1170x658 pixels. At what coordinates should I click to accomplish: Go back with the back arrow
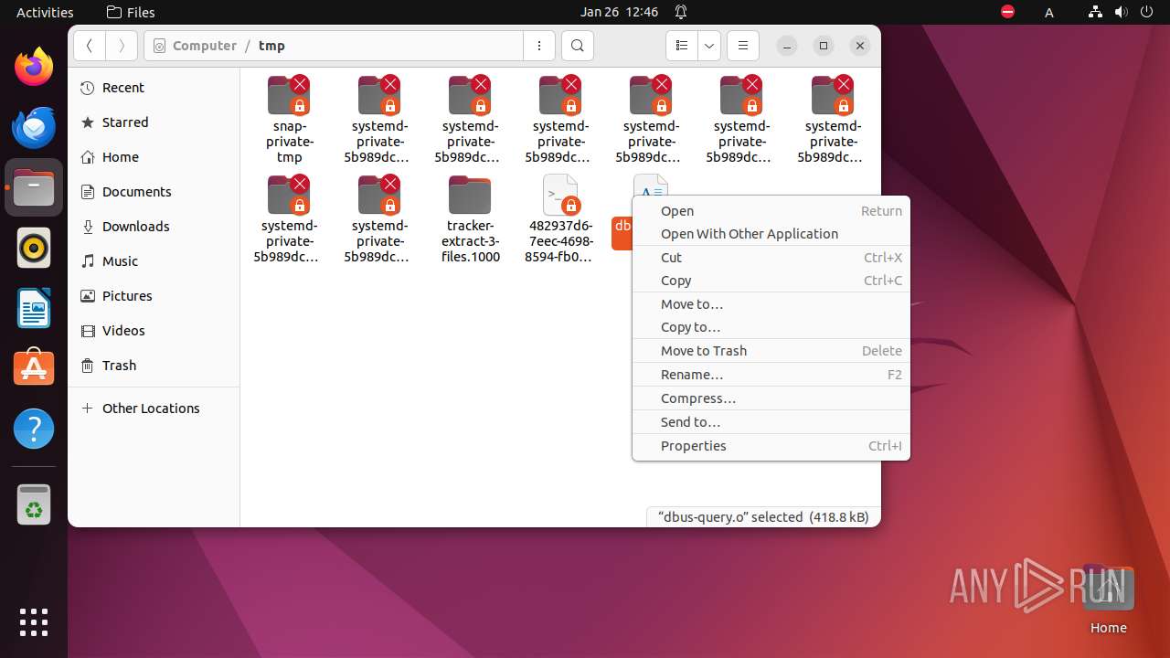click(x=90, y=46)
